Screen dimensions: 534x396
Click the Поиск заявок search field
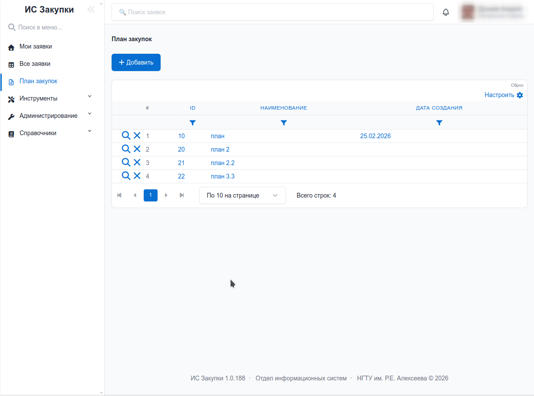coord(273,12)
